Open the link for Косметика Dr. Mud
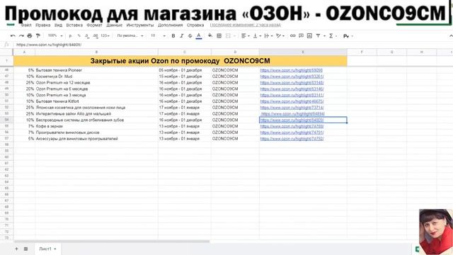The width and height of the screenshot is (453, 255). [292, 76]
